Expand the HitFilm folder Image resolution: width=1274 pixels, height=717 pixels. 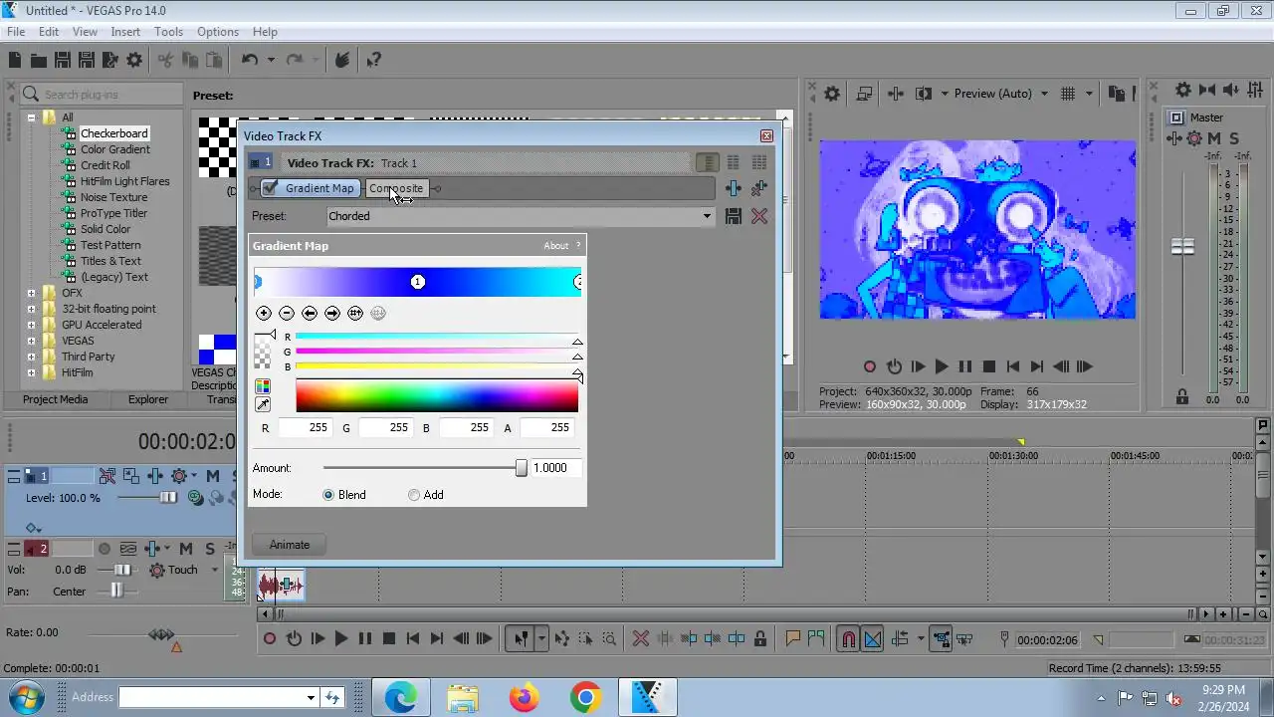coord(31,372)
